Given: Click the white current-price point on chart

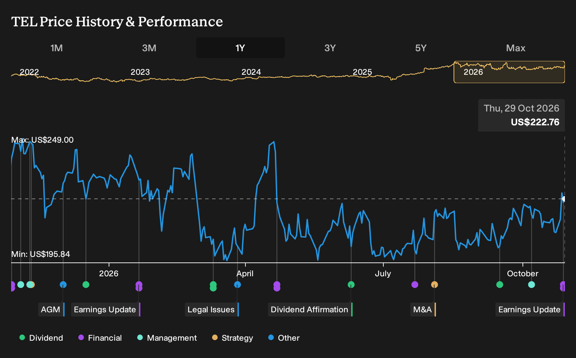Looking at the screenshot, I should pyautogui.click(x=564, y=199).
